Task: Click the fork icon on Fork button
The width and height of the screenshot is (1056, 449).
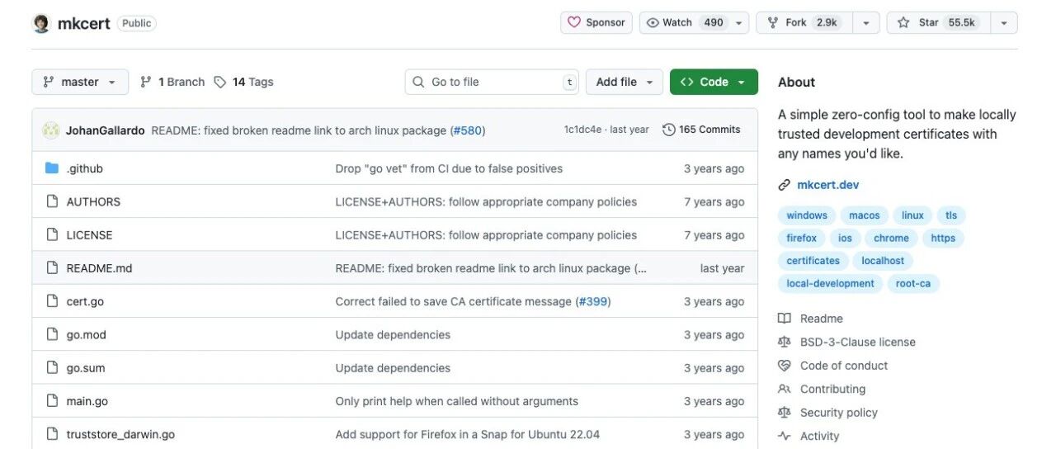Action: pos(773,22)
